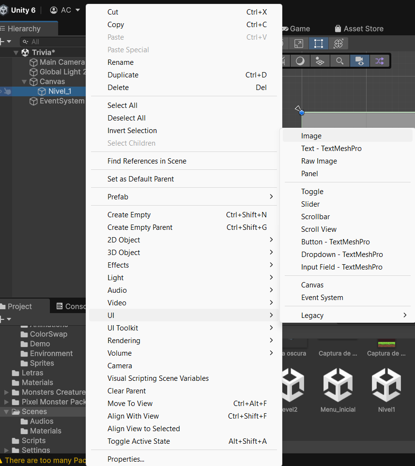Expand the Prefab submenu
This screenshot has height=466, width=415.
pos(184,197)
